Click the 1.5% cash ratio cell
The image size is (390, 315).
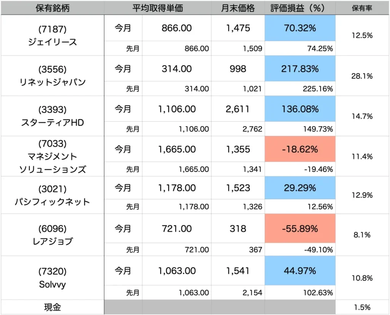362,307
